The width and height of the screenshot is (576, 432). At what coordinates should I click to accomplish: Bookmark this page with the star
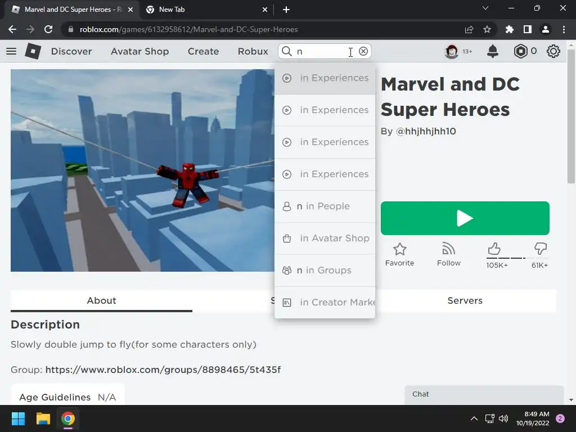(487, 29)
